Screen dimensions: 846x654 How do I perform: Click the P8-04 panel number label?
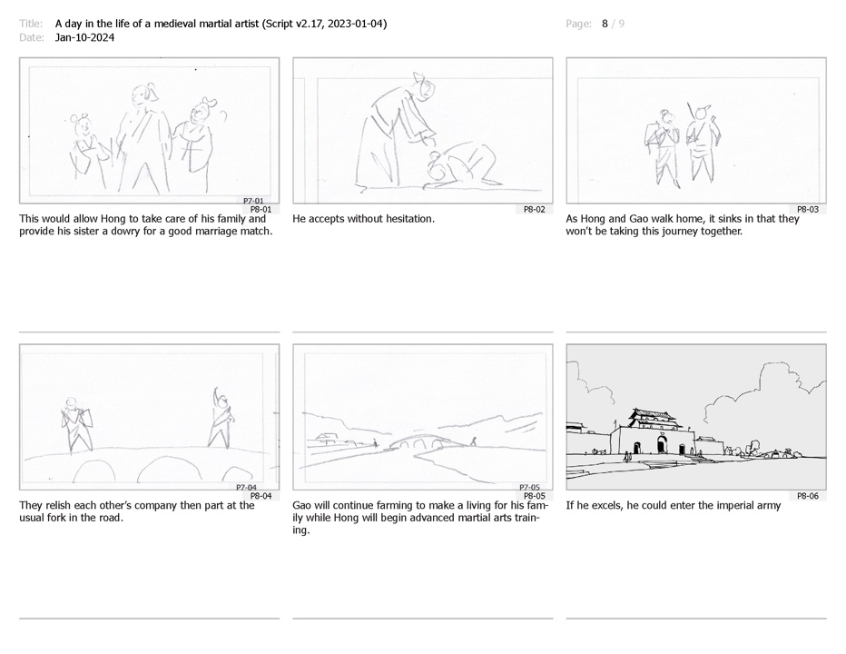(x=261, y=496)
